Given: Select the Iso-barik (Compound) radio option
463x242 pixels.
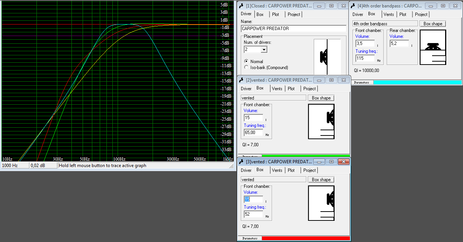Looking at the screenshot, I should click(246, 67).
